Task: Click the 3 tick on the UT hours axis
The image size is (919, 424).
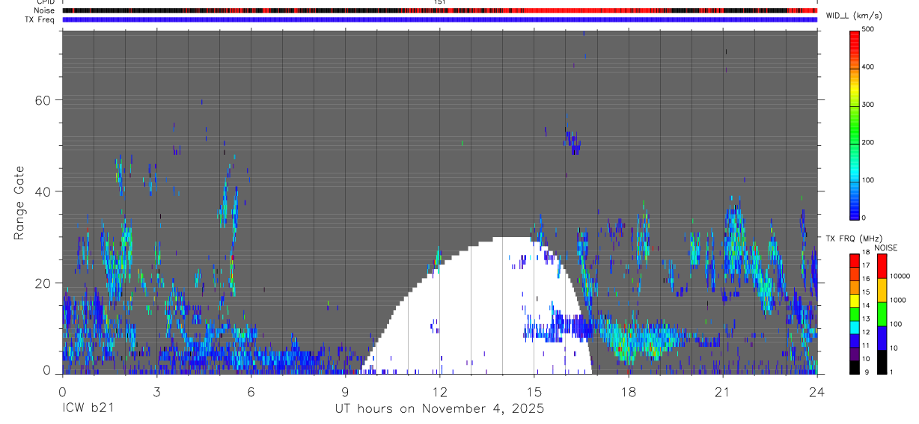Action: click(156, 391)
